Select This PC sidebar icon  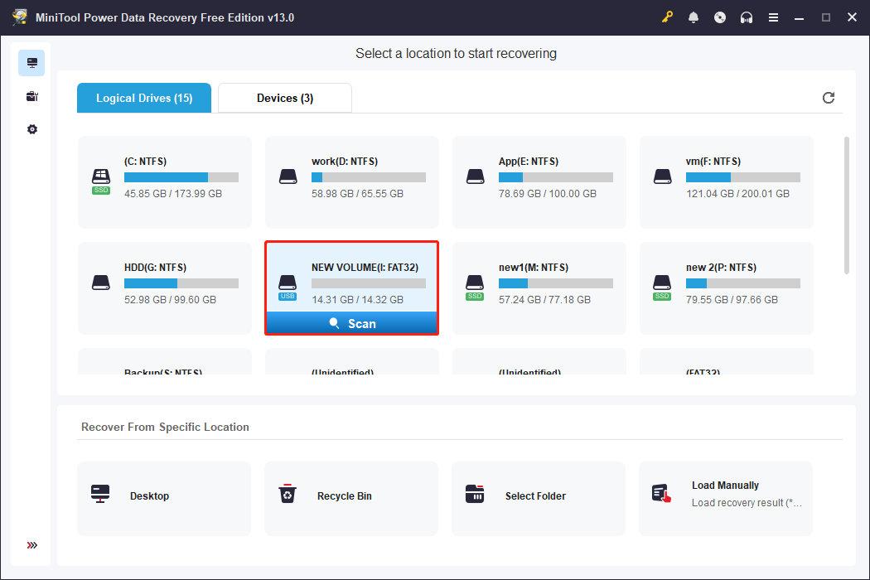[31, 63]
